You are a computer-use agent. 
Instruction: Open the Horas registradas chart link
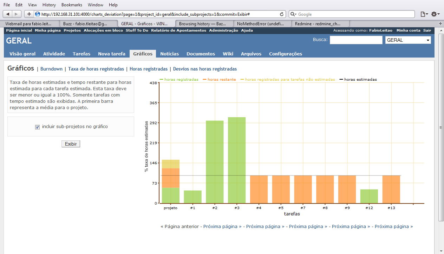click(149, 69)
